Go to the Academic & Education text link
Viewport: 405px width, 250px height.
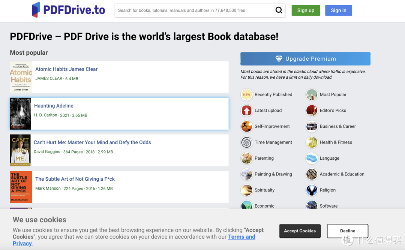[x=342, y=174]
